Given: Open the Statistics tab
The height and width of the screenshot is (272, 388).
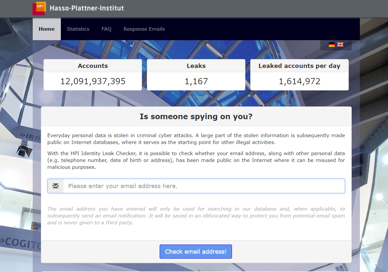Looking at the screenshot, I should point(78,29).
